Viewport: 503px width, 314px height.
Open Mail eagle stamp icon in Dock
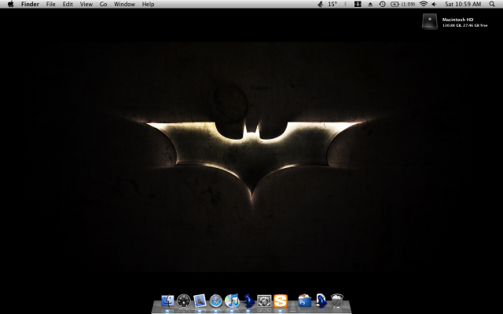[x=200, y=301]
